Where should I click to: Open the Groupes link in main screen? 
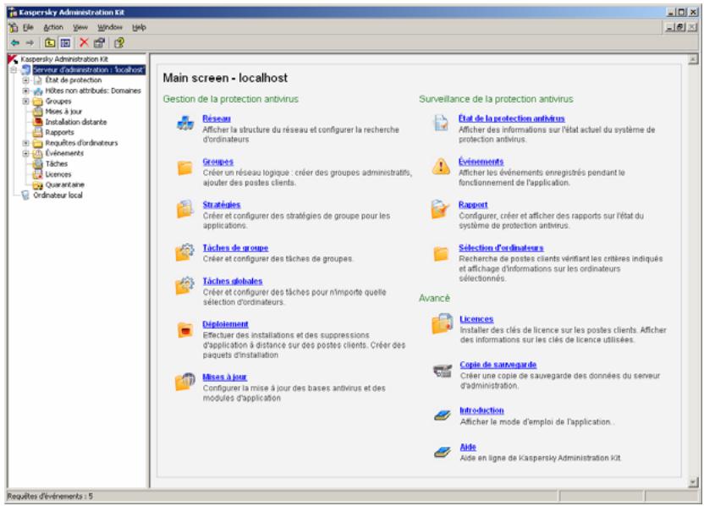217,162
